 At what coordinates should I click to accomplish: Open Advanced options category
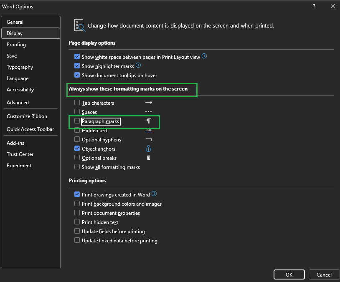tap(30, 103)
